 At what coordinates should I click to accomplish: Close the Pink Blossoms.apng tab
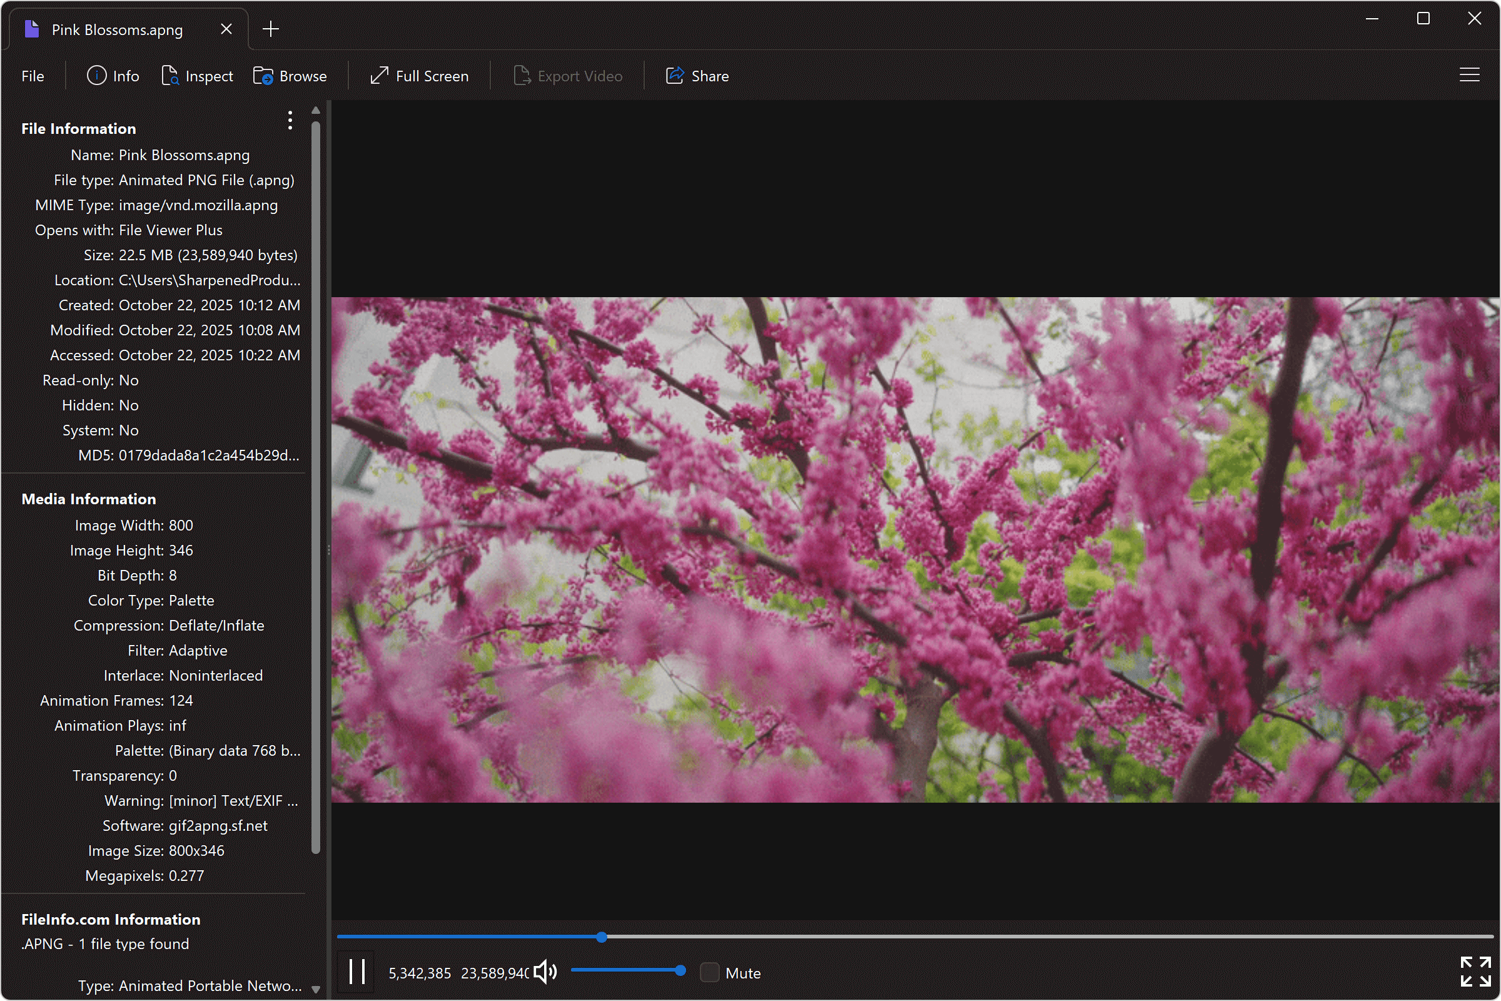click(226, 29)
